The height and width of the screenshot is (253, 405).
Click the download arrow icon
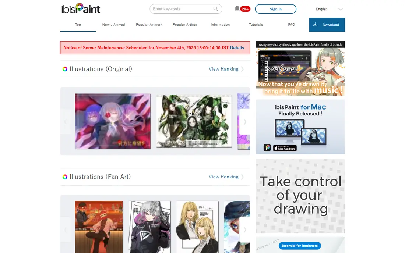[x=315, y=24]
